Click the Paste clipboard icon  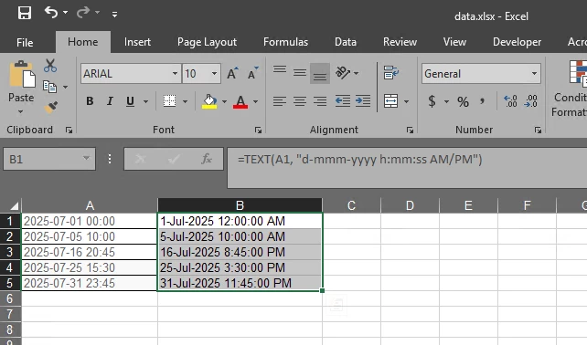point(22,75)
